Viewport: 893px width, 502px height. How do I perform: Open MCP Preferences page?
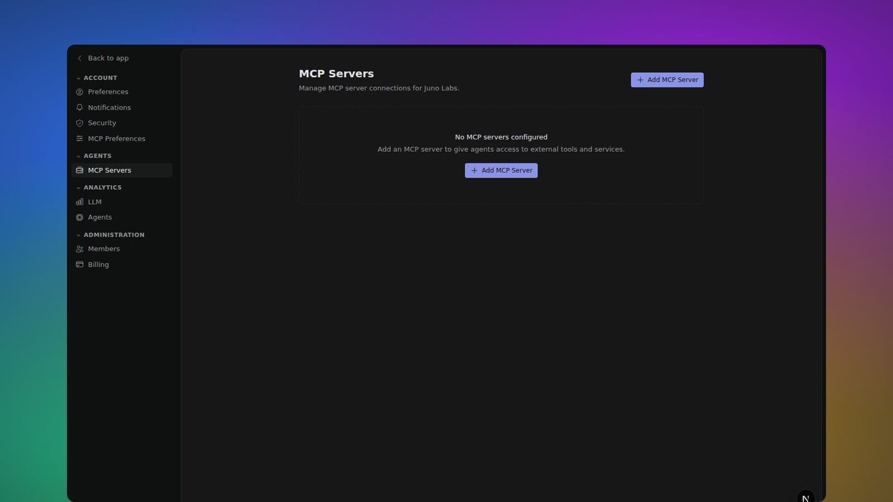tap(122, 139)
